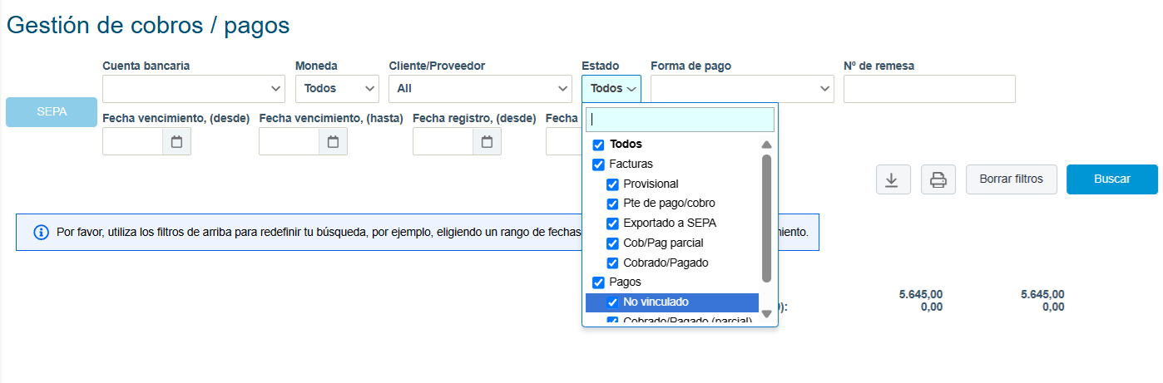
Task: Toggle the Provisional checkbox
Action: pyautogui.click(x=612, y=184)
